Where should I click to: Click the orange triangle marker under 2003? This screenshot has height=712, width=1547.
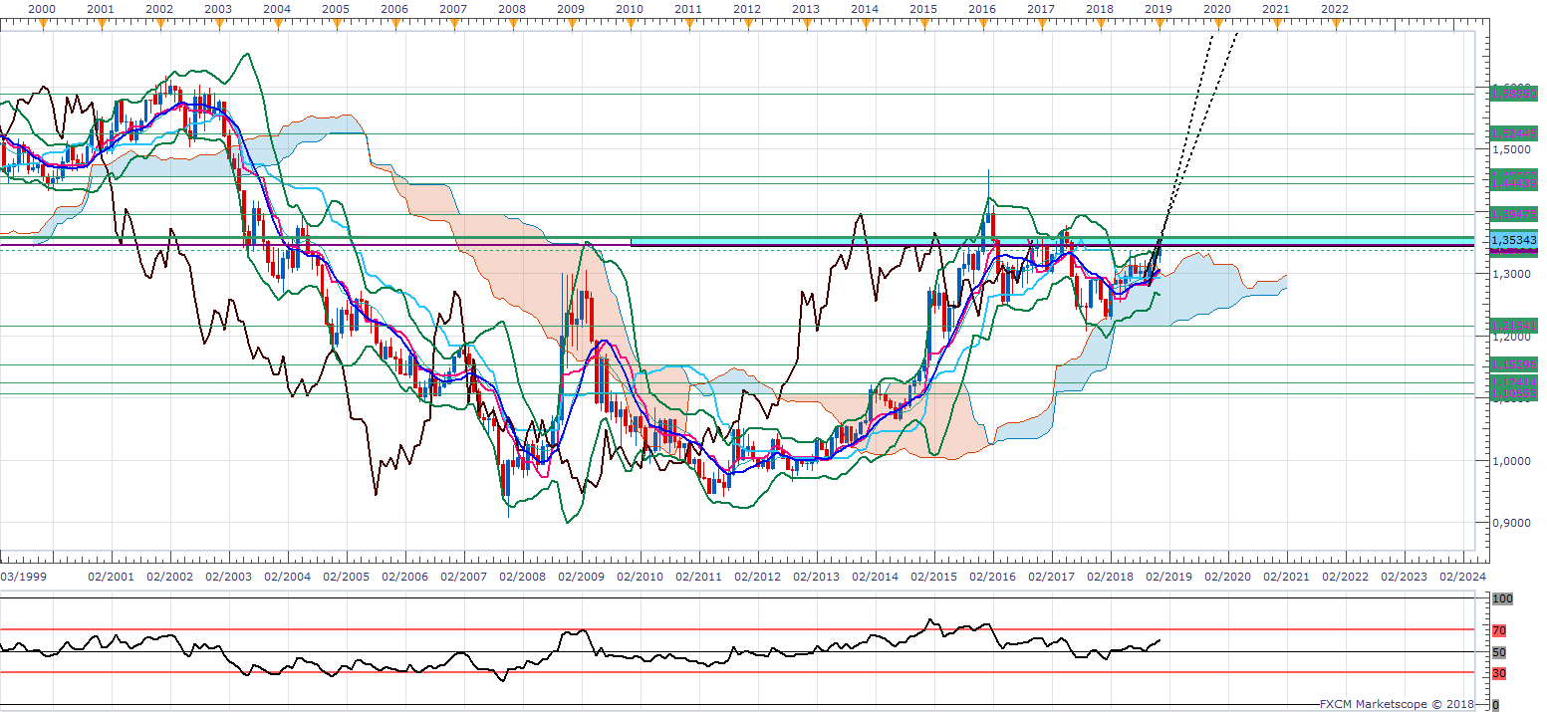pyautogui.click(x=218, y=25)
